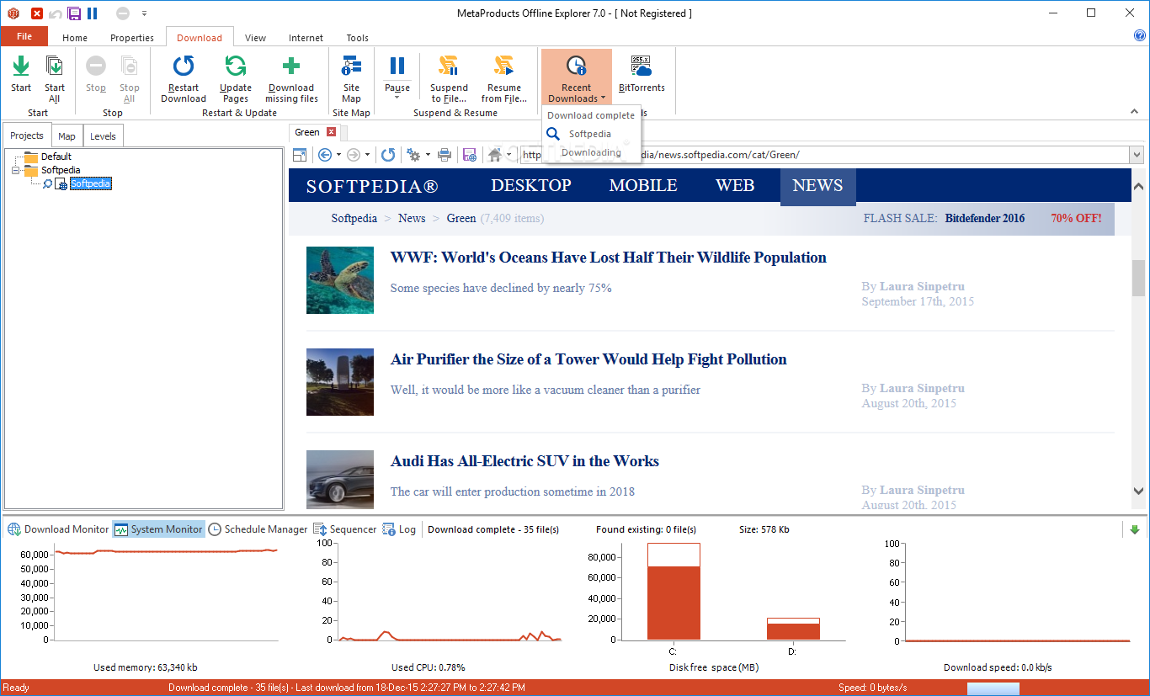Click Resume from File icon
The width and height of the screenshot is (1150, 696).
[504, 66]
